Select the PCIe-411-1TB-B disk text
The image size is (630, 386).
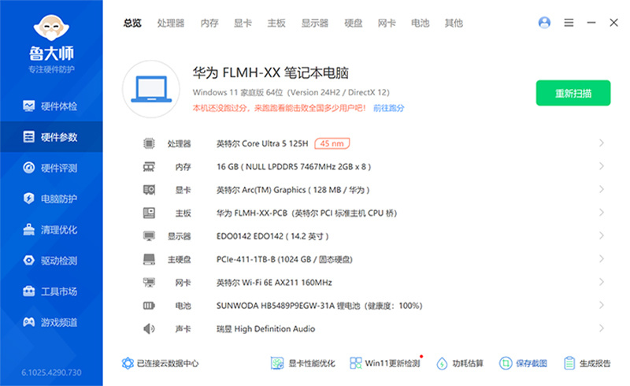click(x=284, y=259)
